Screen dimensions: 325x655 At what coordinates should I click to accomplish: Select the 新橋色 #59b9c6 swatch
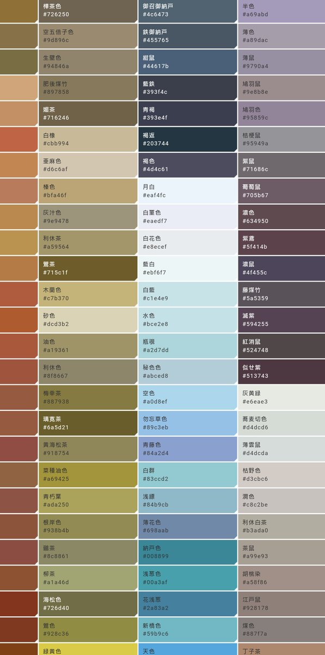pyautogui.click(x=187, y=629)
